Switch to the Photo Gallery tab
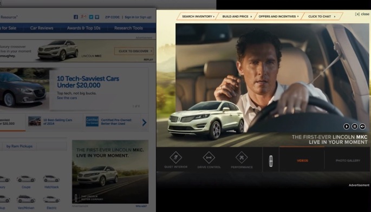This screenshot has height=212, width=371. (348, 161)
